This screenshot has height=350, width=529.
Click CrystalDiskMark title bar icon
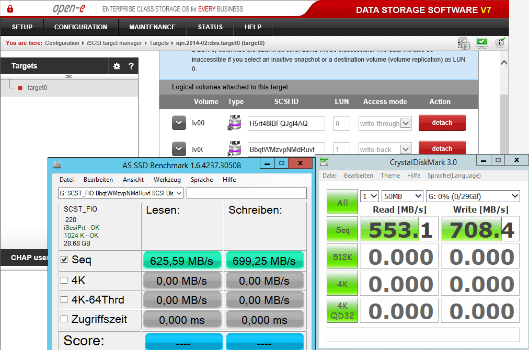(324, 162)
